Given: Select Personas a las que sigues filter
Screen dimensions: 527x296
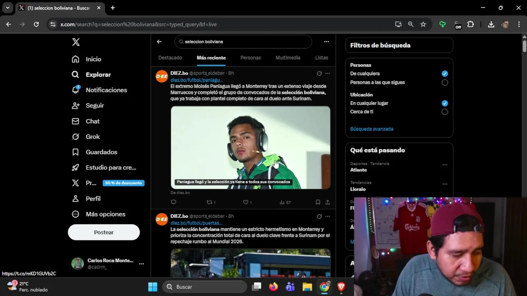Looking at the screenshot, I should (x=445, y=82).
